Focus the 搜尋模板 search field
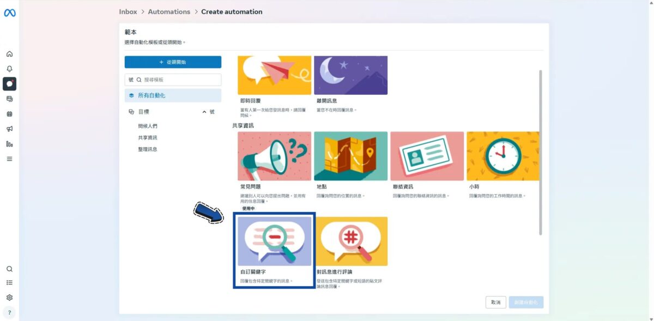Image resolution: width=654 pixels, height=321 pixels. (x=173, y=80)
